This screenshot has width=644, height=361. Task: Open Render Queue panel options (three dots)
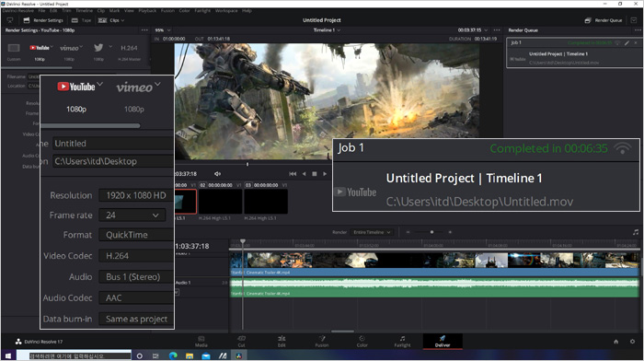638,30
